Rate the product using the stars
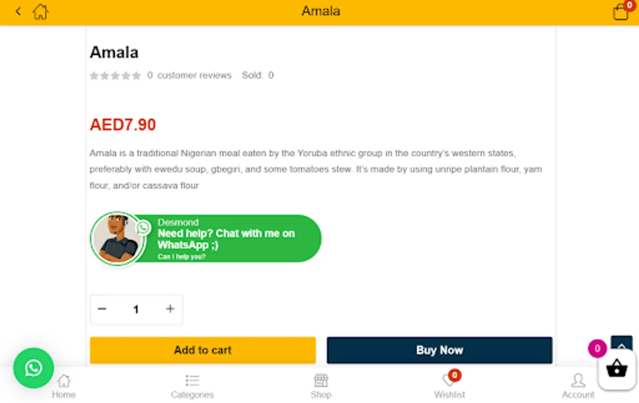 115,76
